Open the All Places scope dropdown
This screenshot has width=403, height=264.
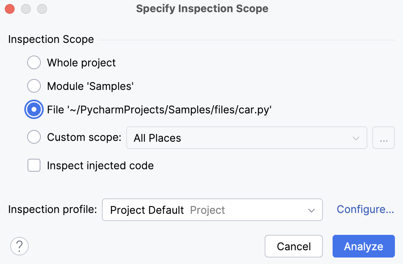point(247,138)
